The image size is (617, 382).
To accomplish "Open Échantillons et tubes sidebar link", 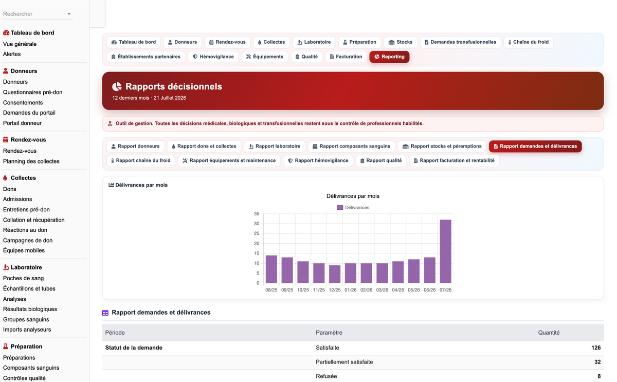I will tap(29, 288).
